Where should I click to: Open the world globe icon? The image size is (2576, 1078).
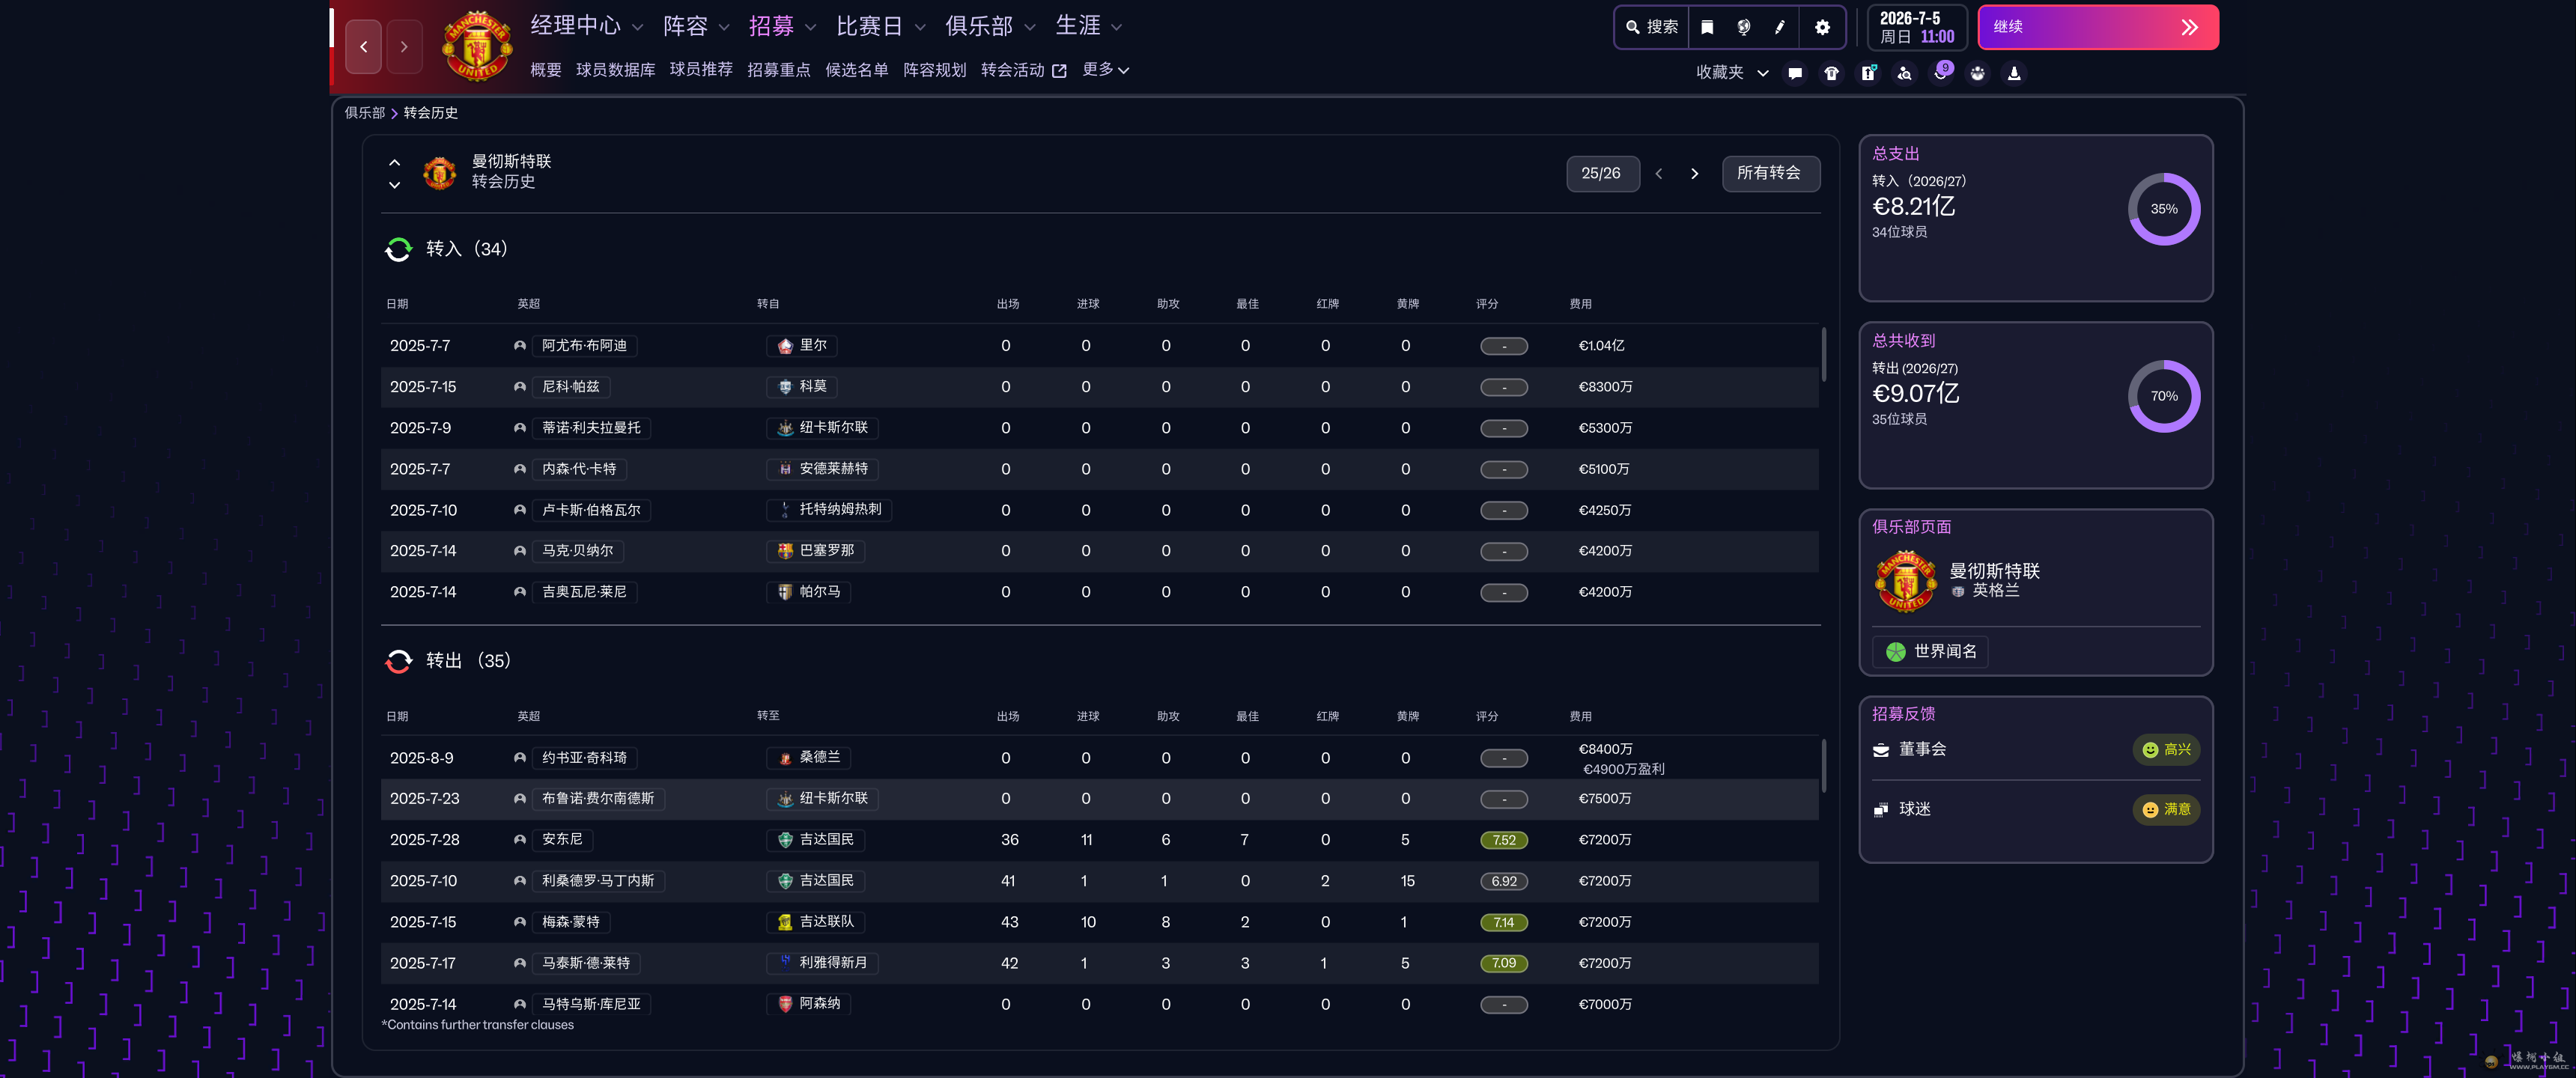(x=1743, y=27)
